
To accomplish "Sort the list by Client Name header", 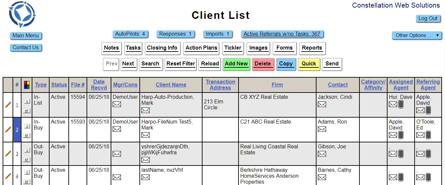I will pyautogui.click(x=171, y=85).
